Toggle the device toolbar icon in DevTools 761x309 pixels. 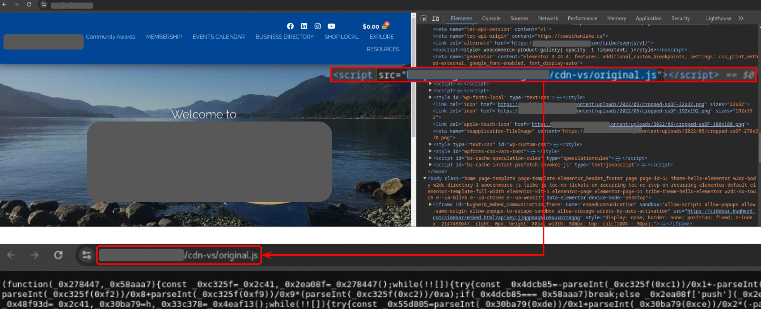coord(435,18)
